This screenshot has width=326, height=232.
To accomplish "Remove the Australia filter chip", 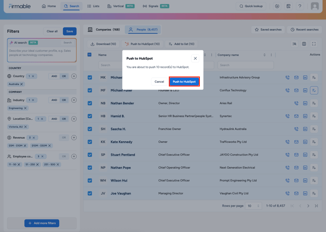I will pos(21,84).
